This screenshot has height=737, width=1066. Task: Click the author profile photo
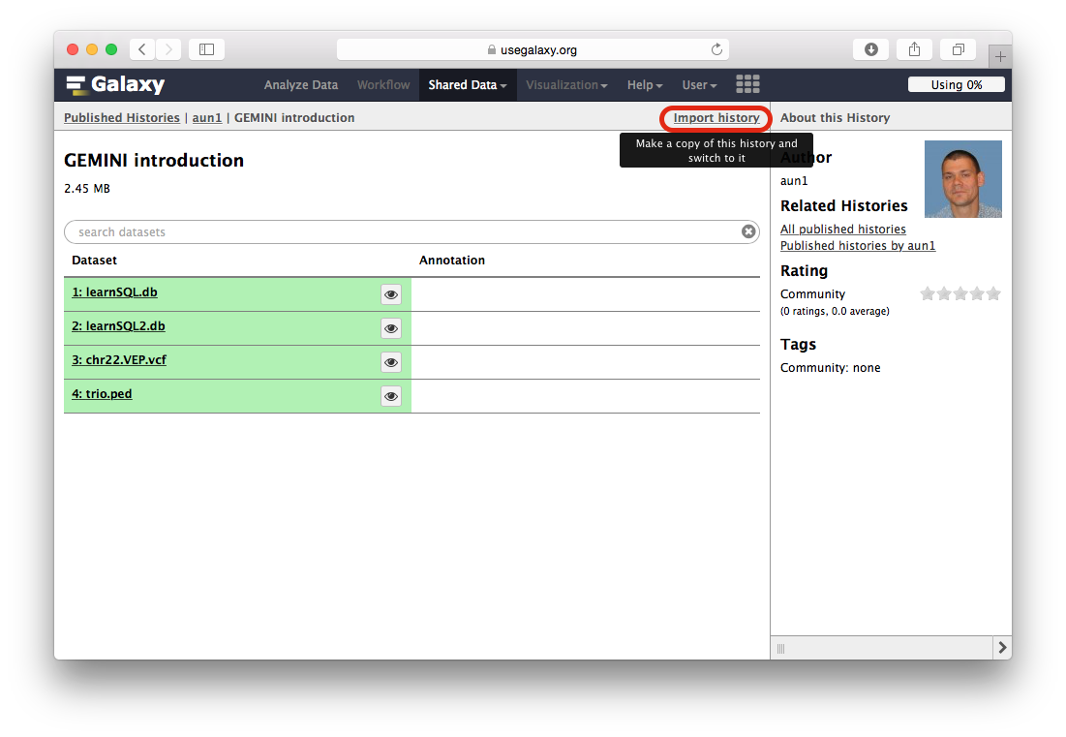tap(962, 179)
